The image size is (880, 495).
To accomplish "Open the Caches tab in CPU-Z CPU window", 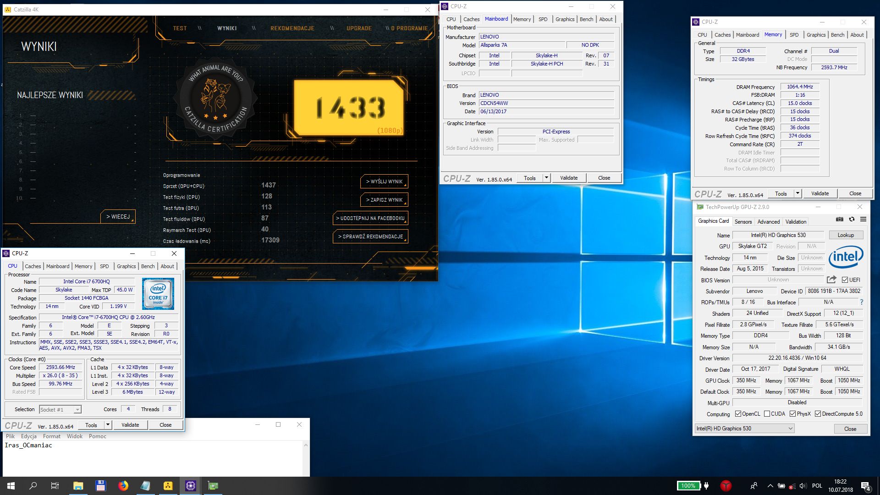I will (33, 266).
